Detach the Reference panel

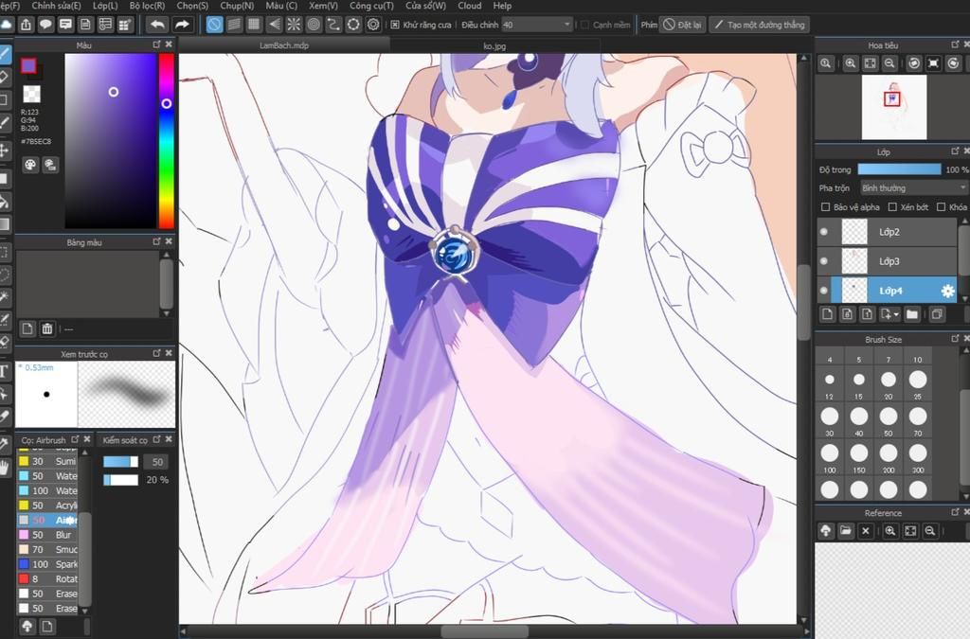click(955, 512)
